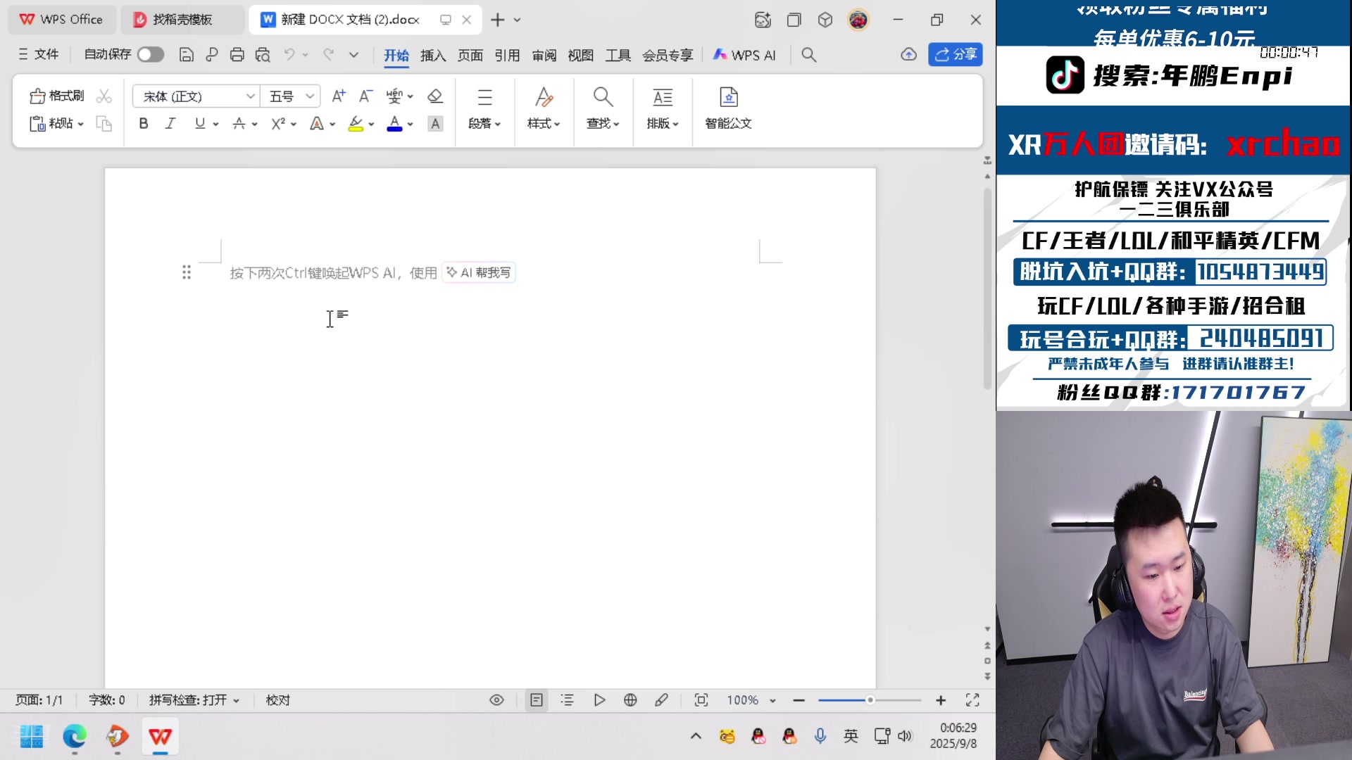This screenshot has height=760, width=1352.
Task: Click the web layout globe icon
Action: [630, 700]
